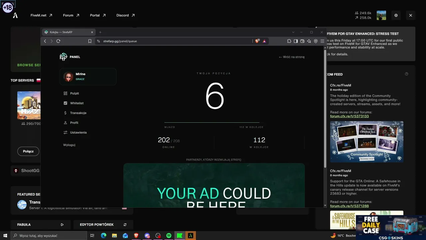Open Outlook from the taskbar
The height and width of the screenshot is (240, 426).
click(x=125, y=236)
